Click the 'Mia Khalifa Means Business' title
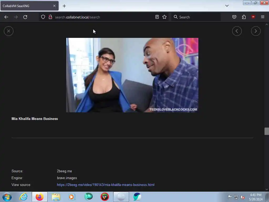 [x=35, y=119]
